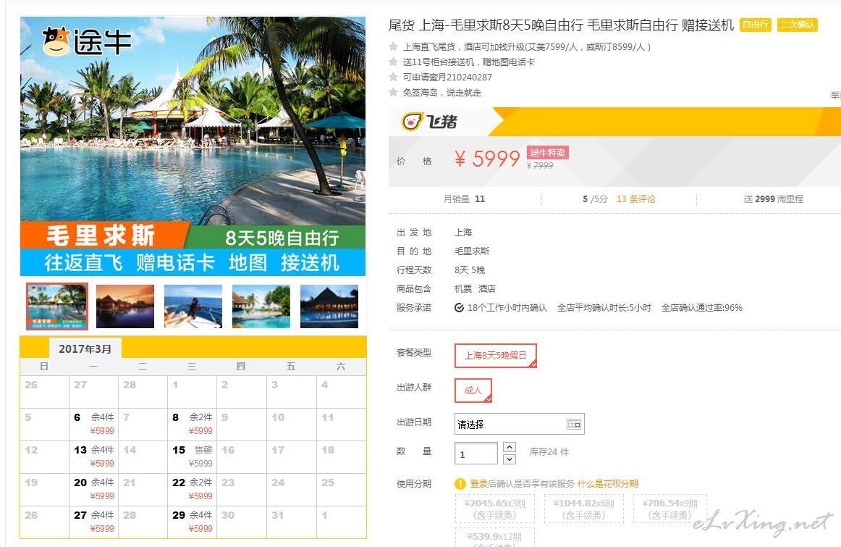This screenshot has height=547, width=841.
Task: Click the Fliggy pig logo icon
Action: point(413,122)
